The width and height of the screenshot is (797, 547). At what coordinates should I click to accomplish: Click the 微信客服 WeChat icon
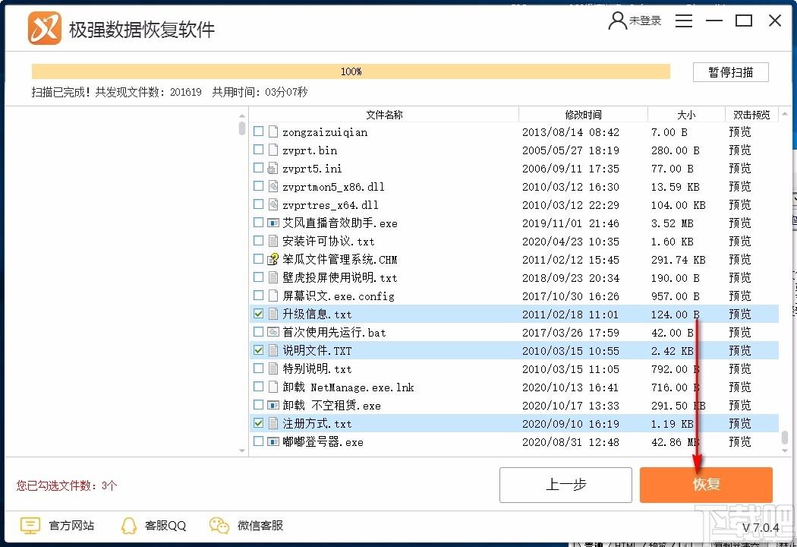[219, 526]
